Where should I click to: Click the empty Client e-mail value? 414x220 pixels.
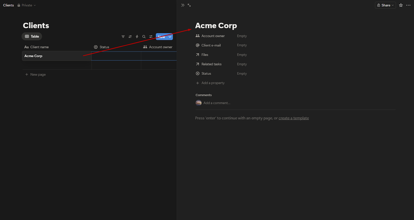click(242, 45)
